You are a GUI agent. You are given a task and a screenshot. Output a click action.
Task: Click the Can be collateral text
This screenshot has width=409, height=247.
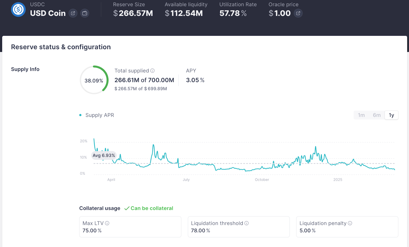tap(152, 209)
